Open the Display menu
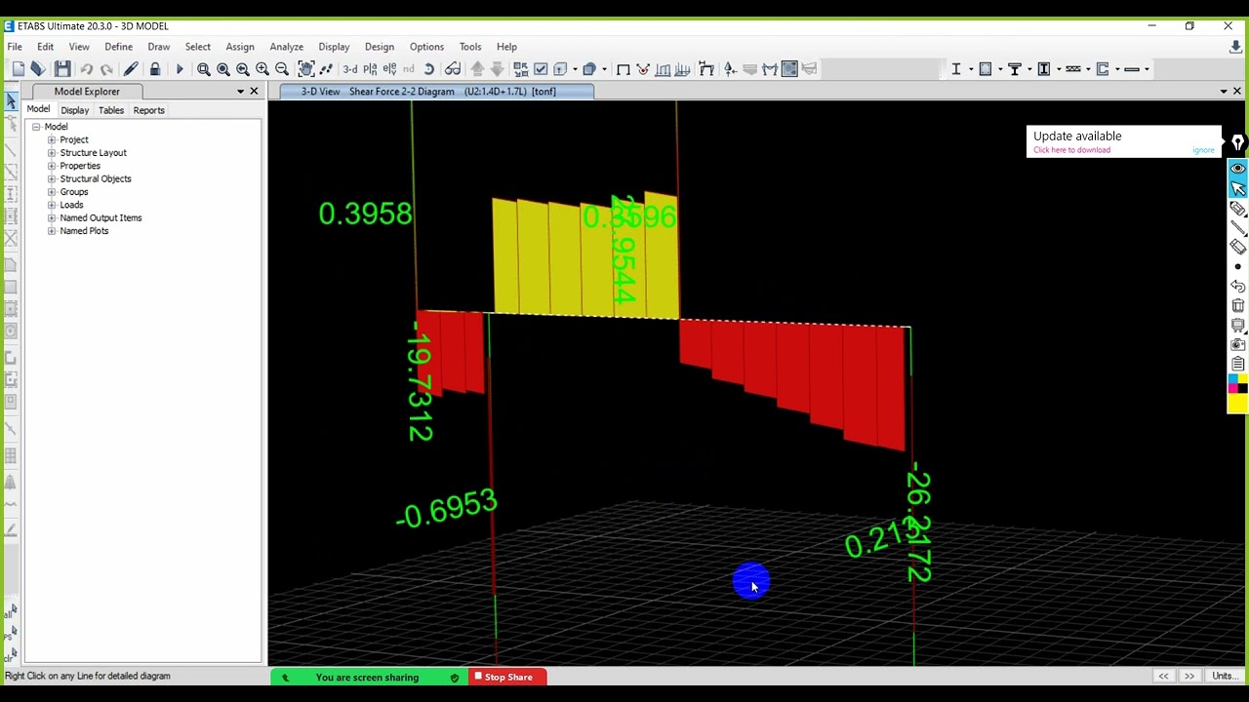This screenshot has width=1249, height=702. tap(334, 47)
